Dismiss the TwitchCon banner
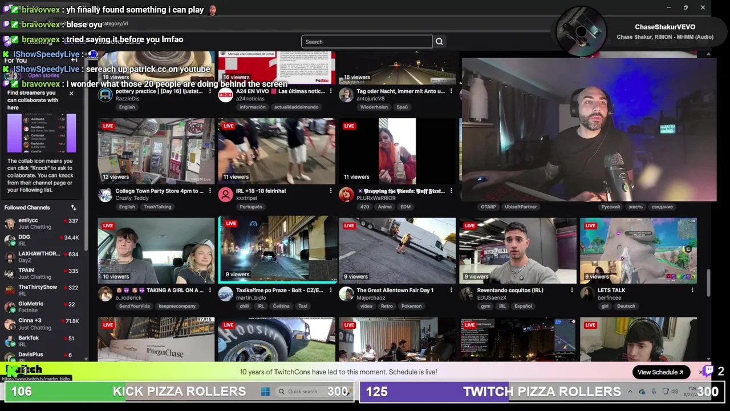This screenshot has height=411, width=730. point(701,372)
